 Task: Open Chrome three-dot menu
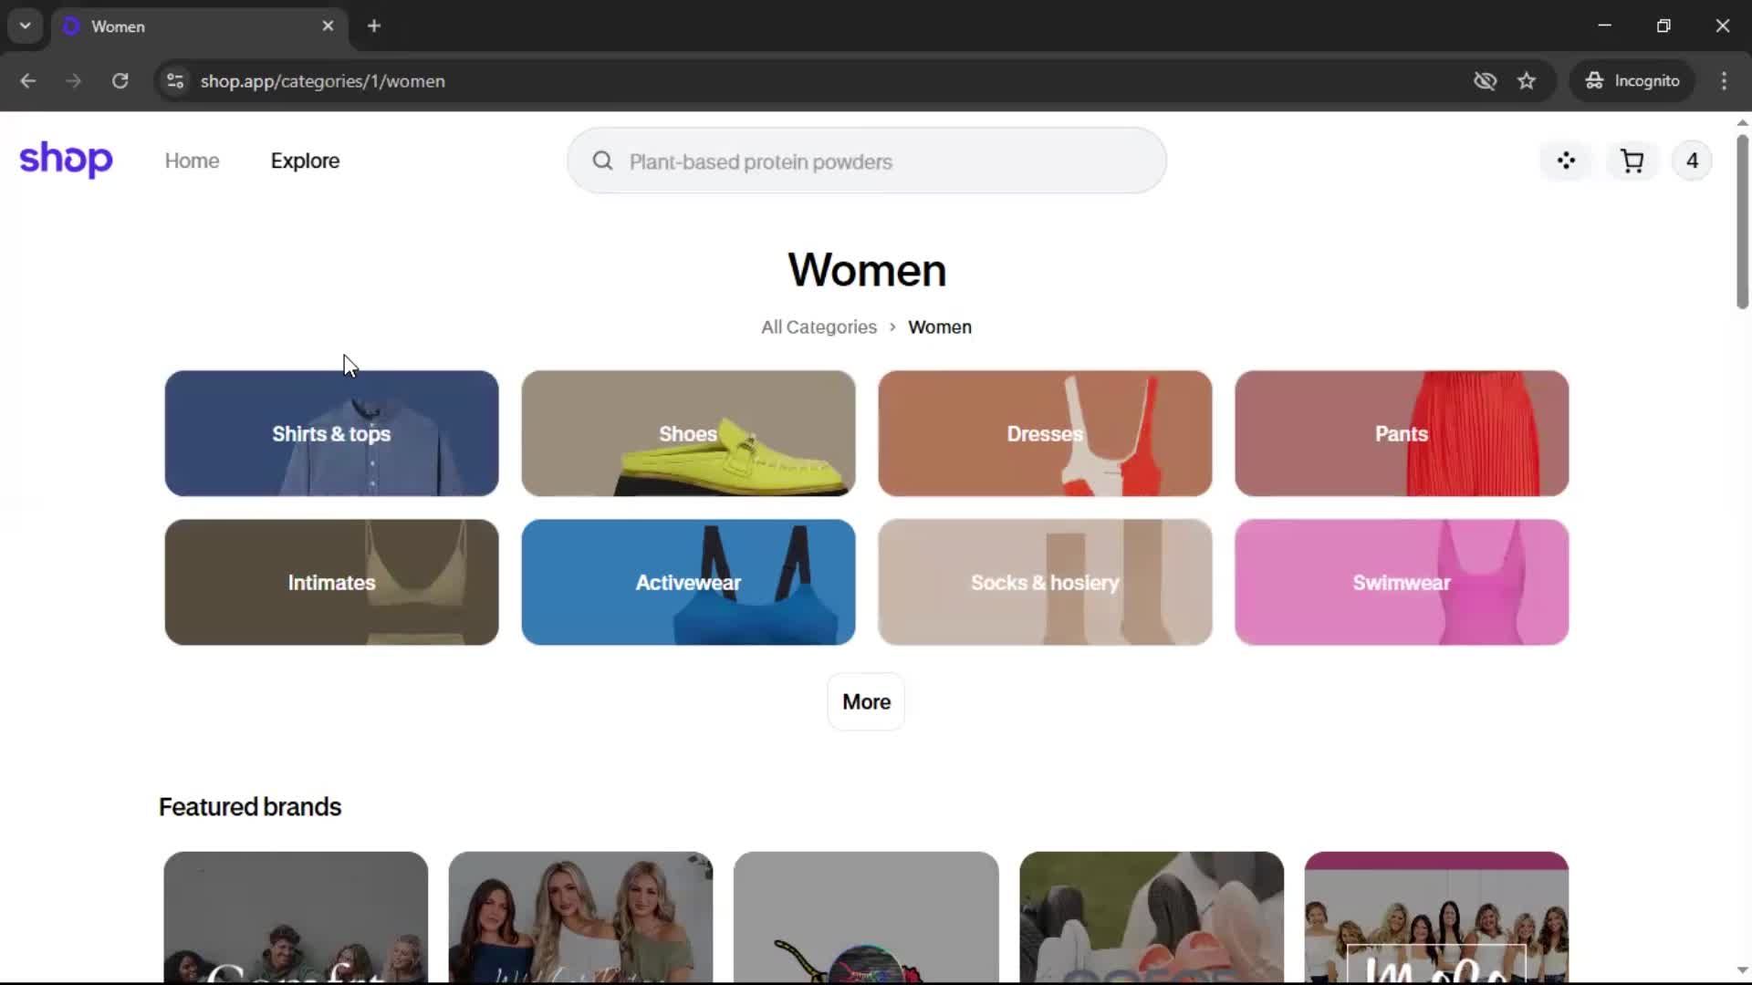(1724, 81)
